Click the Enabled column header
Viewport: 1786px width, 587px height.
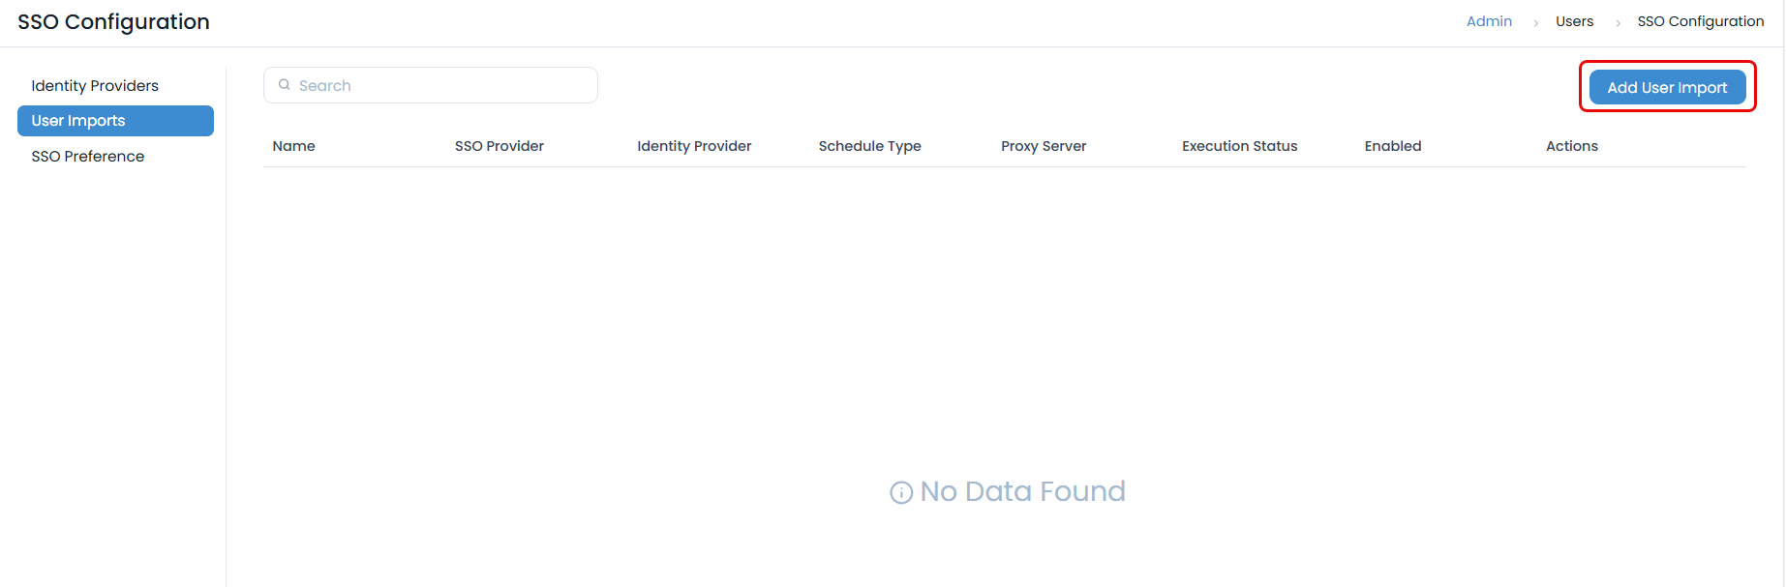coord(1393,146)
